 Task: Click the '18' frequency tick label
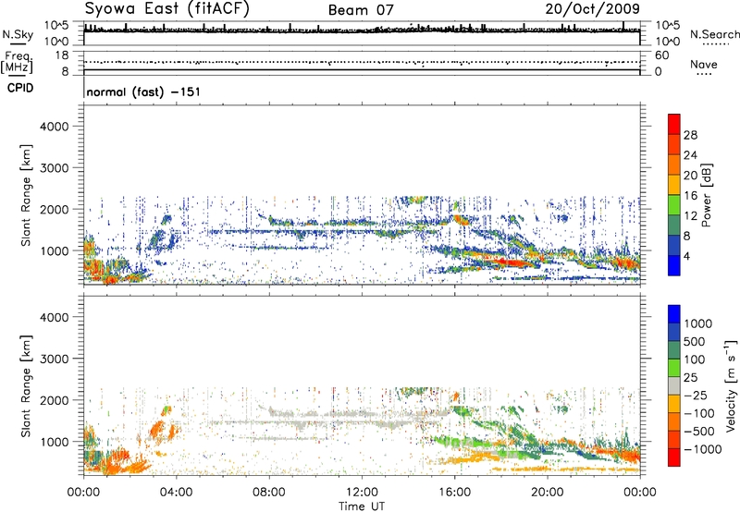click(62, 55)
